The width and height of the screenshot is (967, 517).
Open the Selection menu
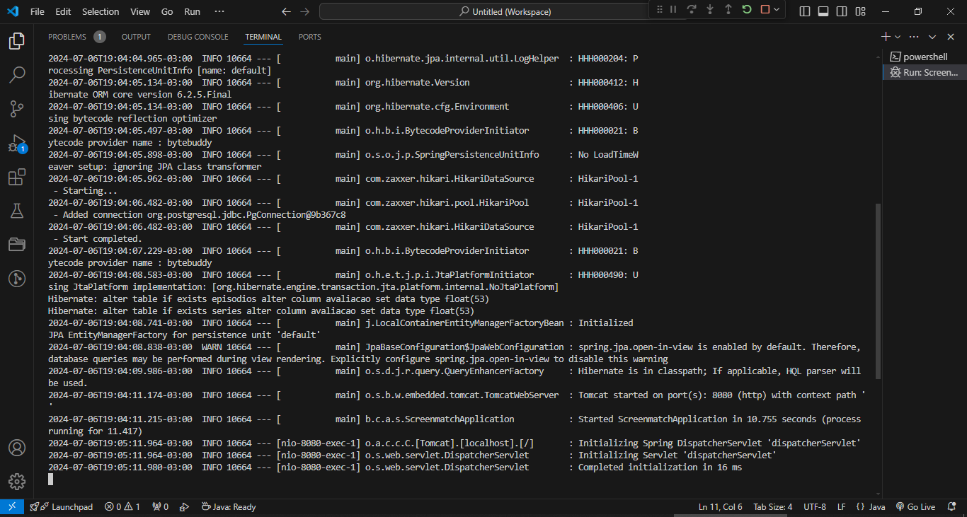101,11
